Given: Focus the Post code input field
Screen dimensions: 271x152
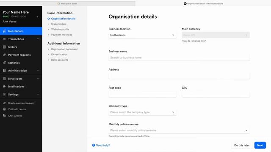Looking at the screenshot, I should point(143,94).
